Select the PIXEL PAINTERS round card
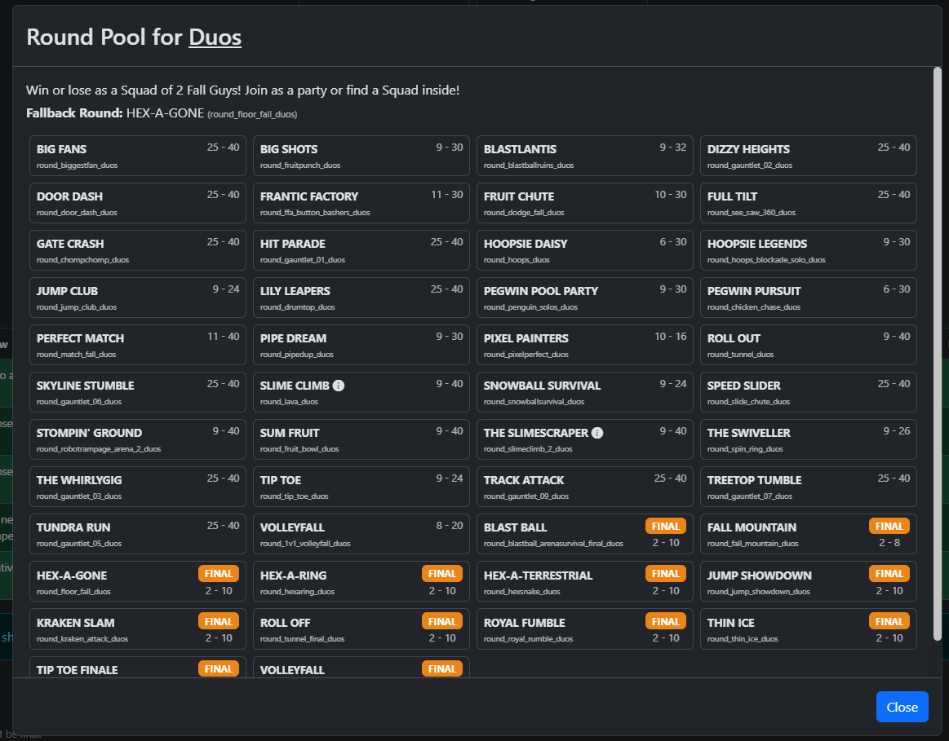This screenshot has height=741, width=949. click(584, 345)
